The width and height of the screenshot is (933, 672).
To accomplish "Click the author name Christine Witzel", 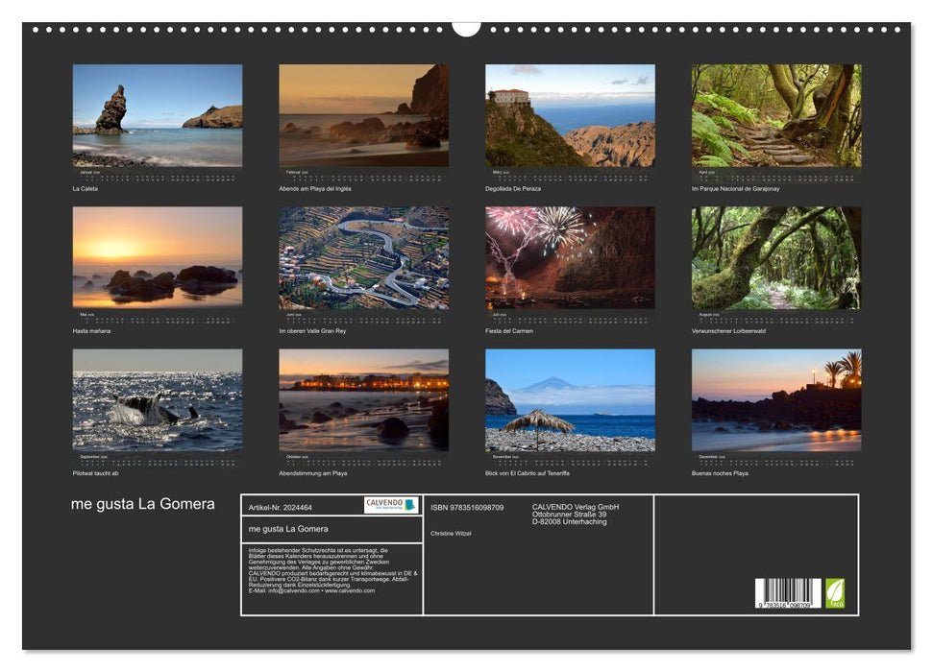I will [x=452, y=531].
